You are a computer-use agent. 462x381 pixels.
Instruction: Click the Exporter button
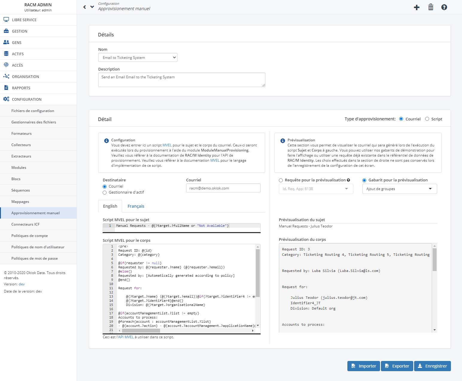[397, 366]
